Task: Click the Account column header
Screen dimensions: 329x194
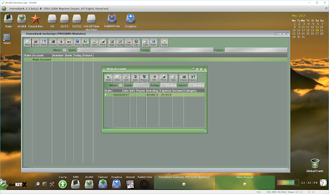Action: click(x=42, y=55)
